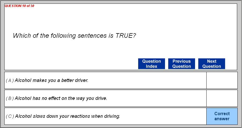This screenshot has height=128, width=242.
Task: Click the (C) letter label
Action: pos(10,116)
